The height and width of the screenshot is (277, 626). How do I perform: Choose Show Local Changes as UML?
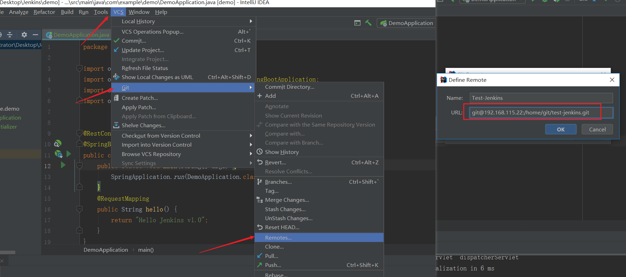pyautogui.click(x=184, y=77)
